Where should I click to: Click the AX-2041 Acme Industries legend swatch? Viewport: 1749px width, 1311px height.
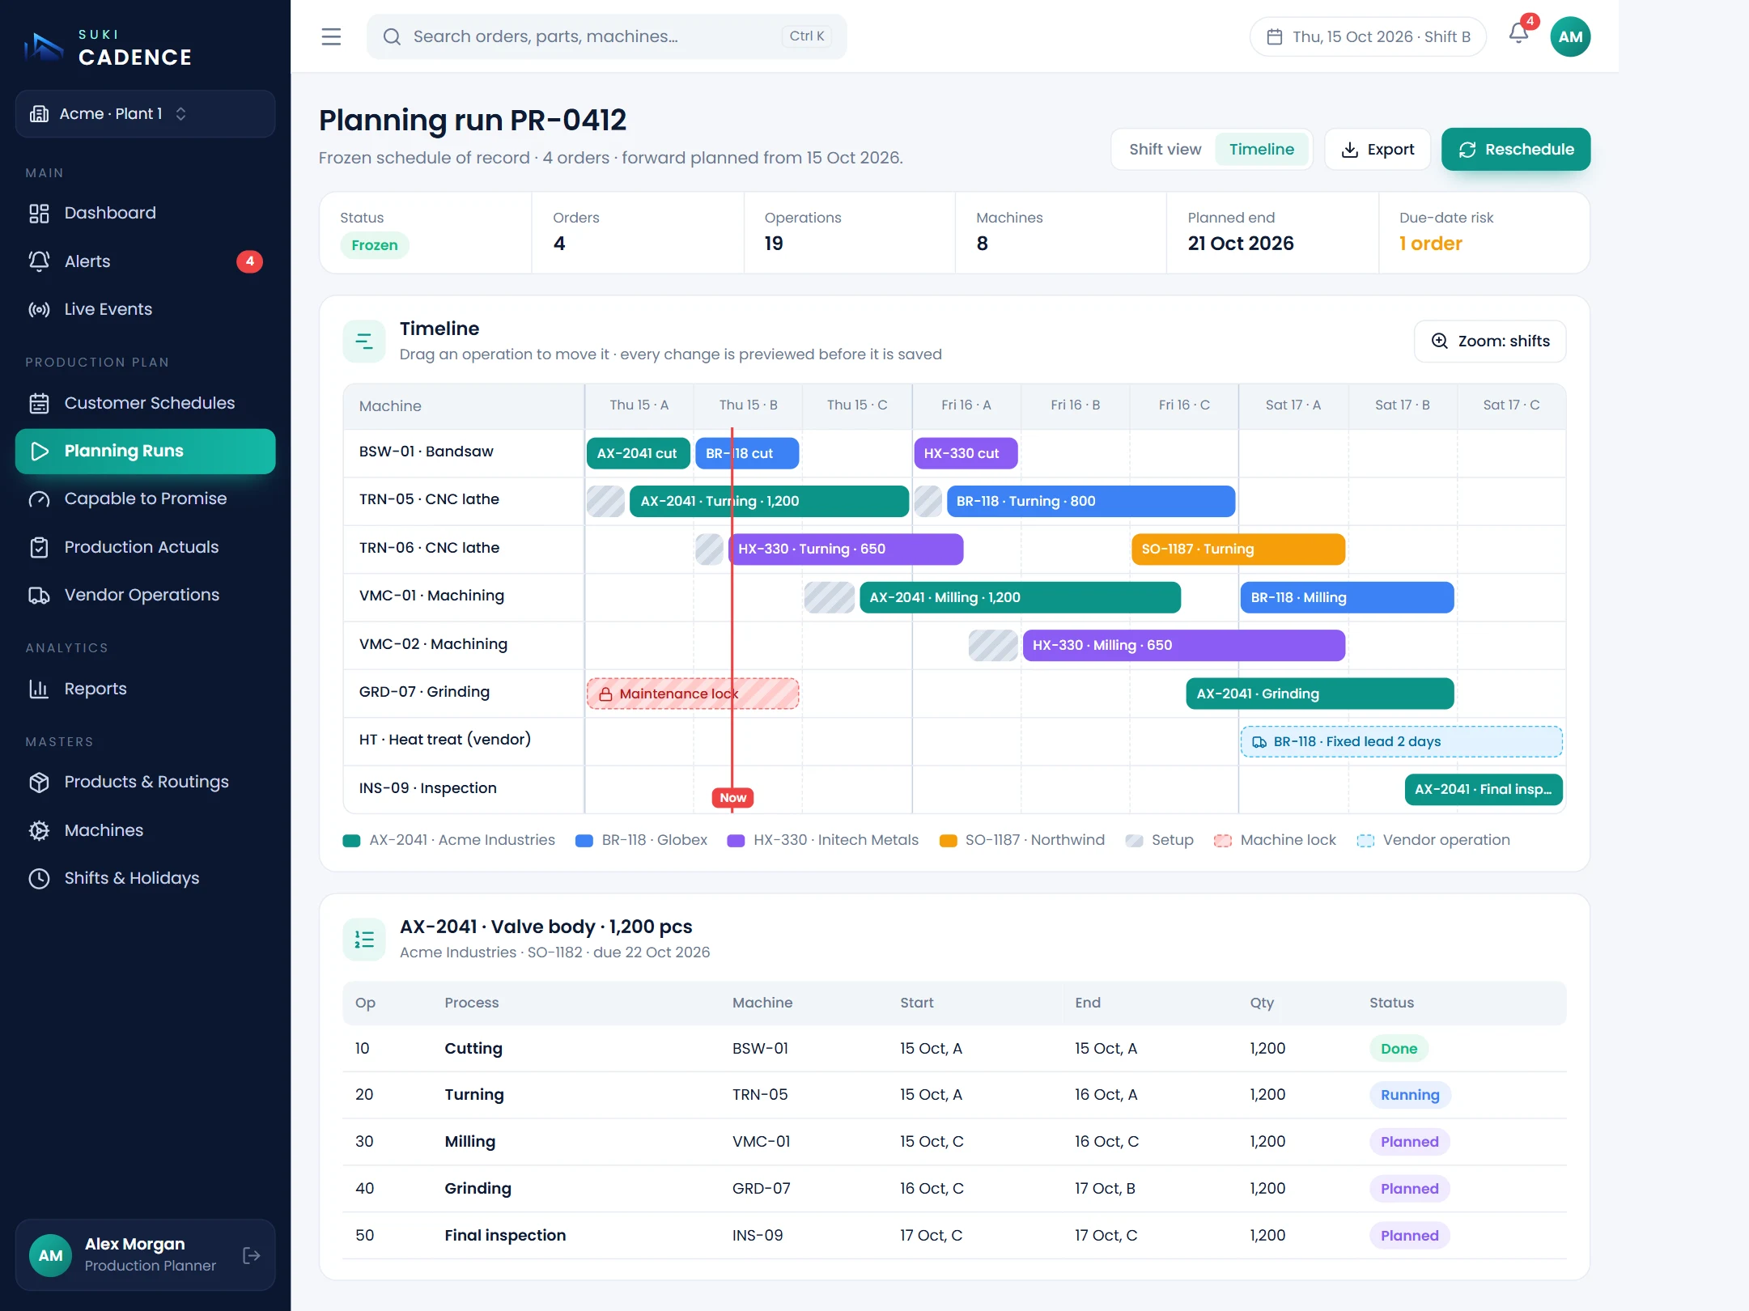[x=351, y=841]
